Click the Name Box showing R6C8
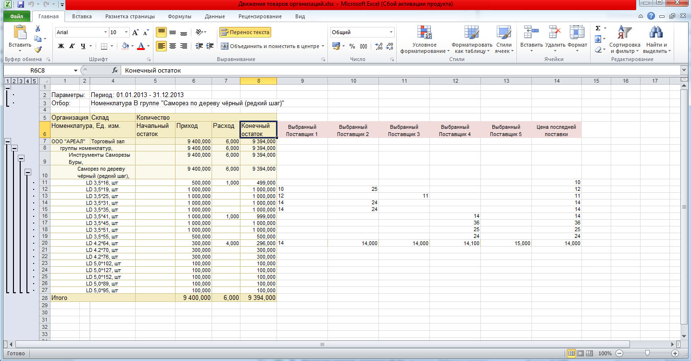The height and width of the screenshot is (361, 691). [x=38, y=70]
